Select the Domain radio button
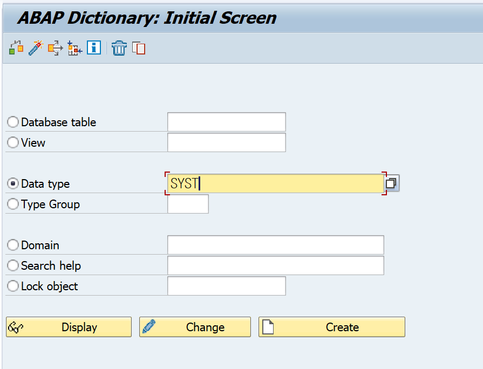The image size is (483, 369). (x=13, y=245)
